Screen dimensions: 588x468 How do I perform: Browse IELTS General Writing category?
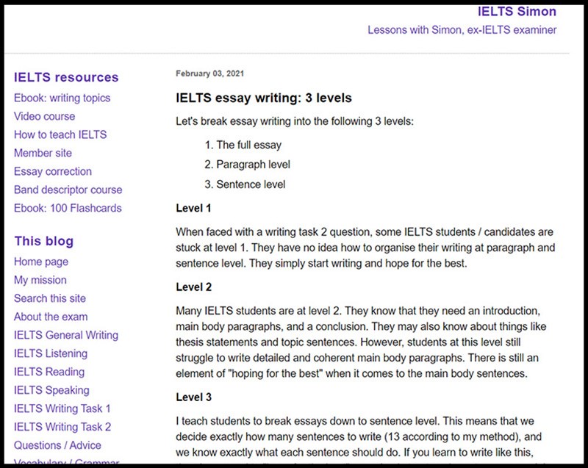pyautogui.click(x=66, y=335)
